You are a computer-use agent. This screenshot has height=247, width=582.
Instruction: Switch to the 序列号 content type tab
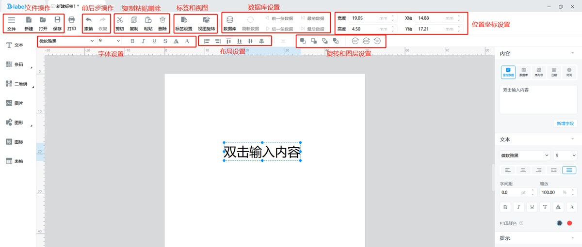(538, 72)
